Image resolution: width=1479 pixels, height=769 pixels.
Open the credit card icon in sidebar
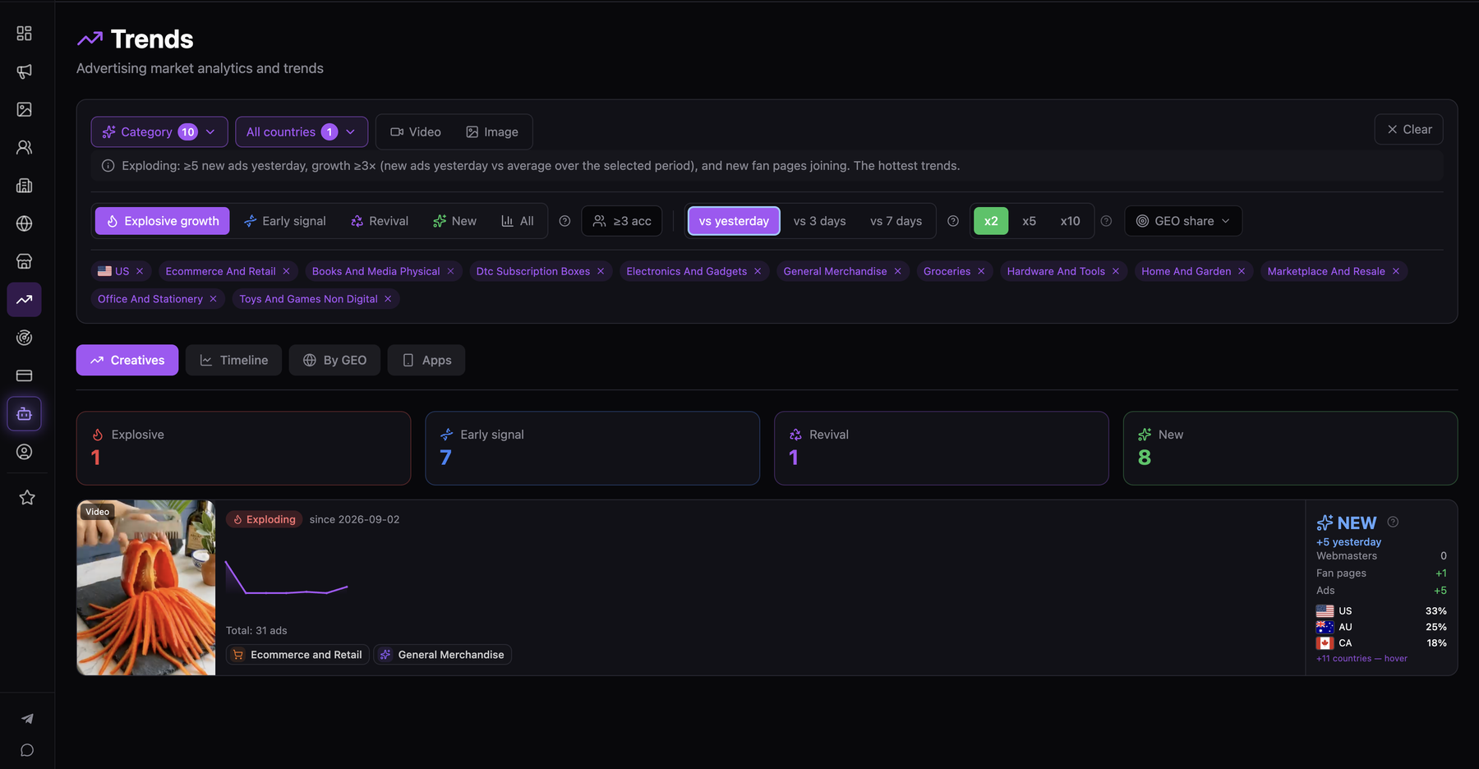point(24,375)
